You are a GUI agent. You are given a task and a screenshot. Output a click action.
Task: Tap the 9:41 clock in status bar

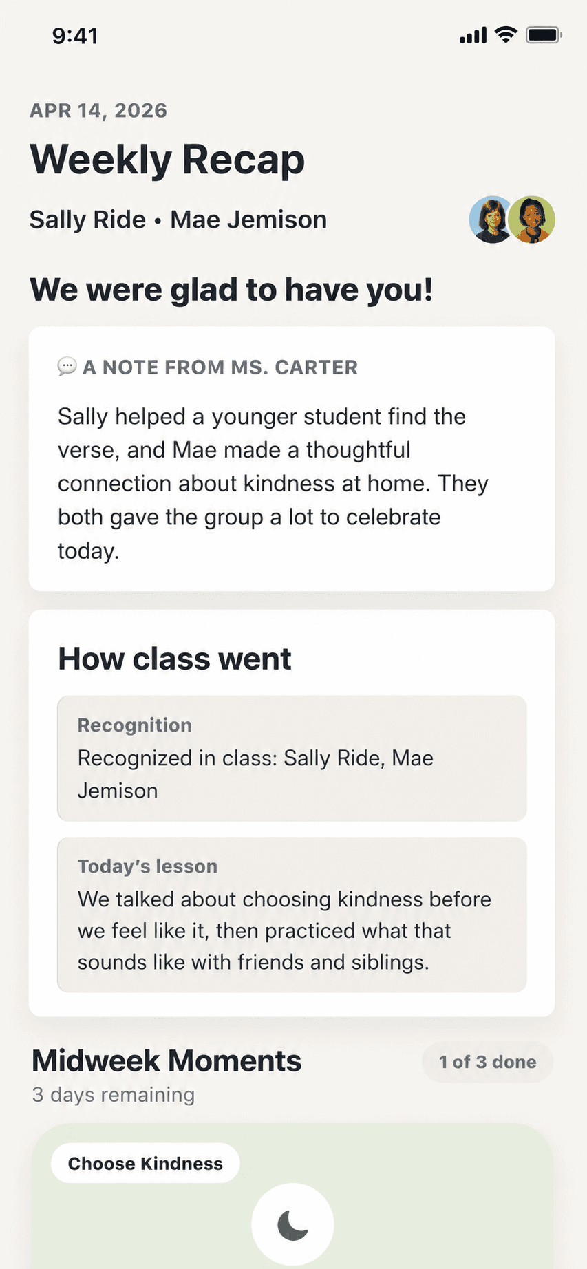(75, 35)
